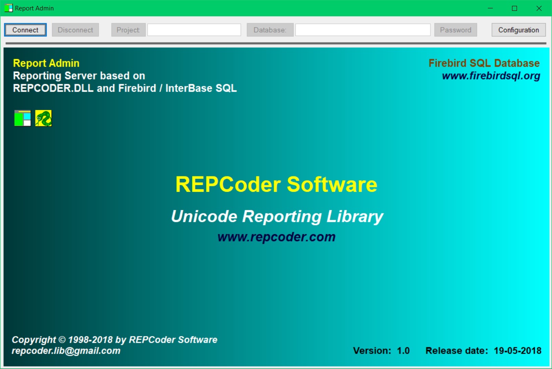Click the yellow Report Admin heading
This screenshot has width=552, height=369.
point(46,63)
